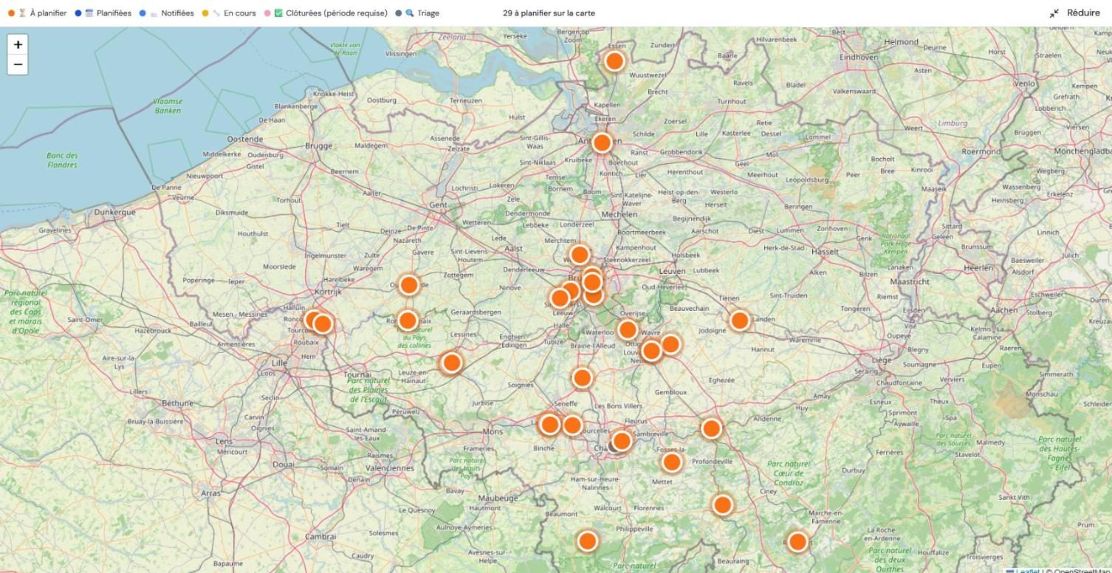
Task: Click the Notifiées legend label
Action: 177,13
